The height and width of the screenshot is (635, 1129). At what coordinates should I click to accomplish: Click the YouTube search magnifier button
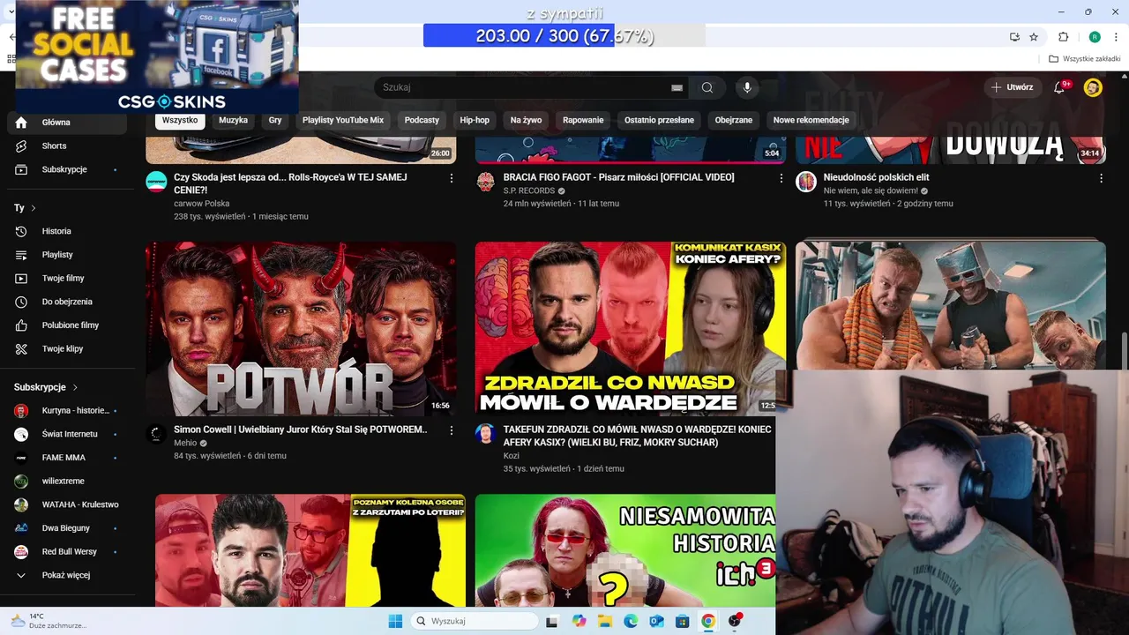pyautogui.click(x=707, y=87)
